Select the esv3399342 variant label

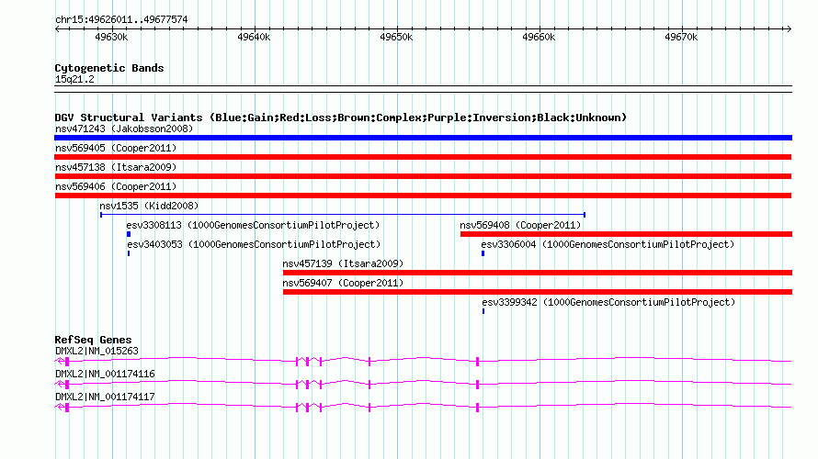608,302
